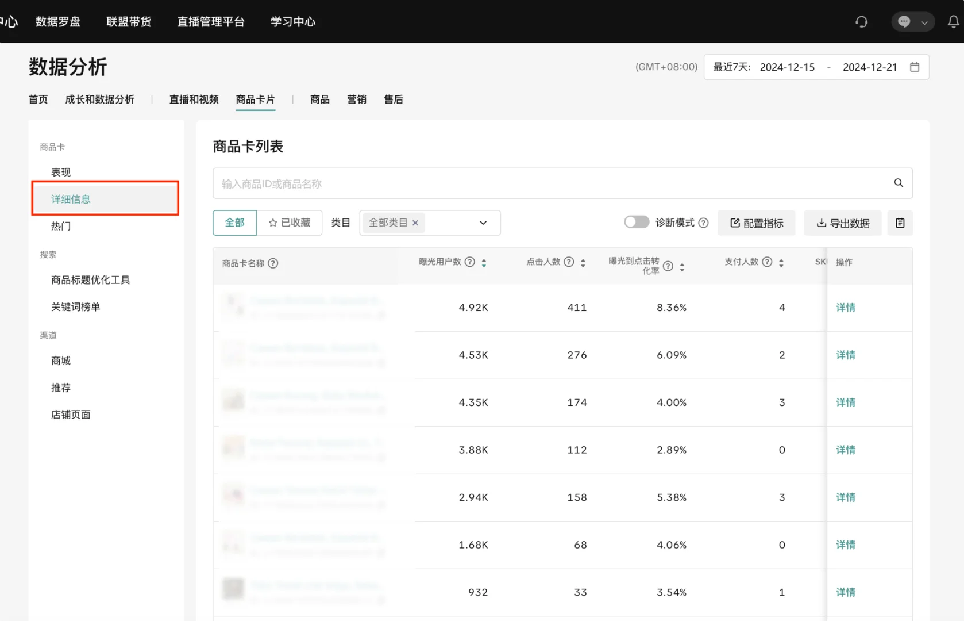Open the 全部类目 category dropdown
Viewport: 964px width, 621px height.
coord(483,223)
